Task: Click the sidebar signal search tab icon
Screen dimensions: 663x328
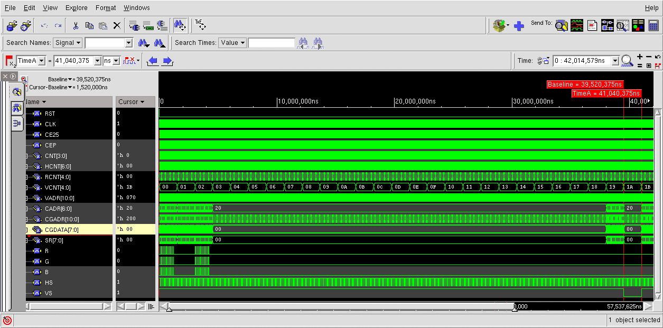Action: coord(16,108)
